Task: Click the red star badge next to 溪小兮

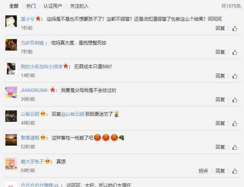Action: click(38, 19)
